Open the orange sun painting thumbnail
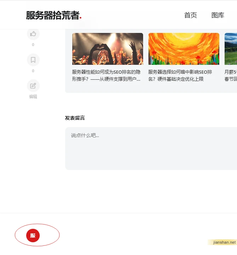Viewport: 237px width, 255px height. tap(184, 49)
